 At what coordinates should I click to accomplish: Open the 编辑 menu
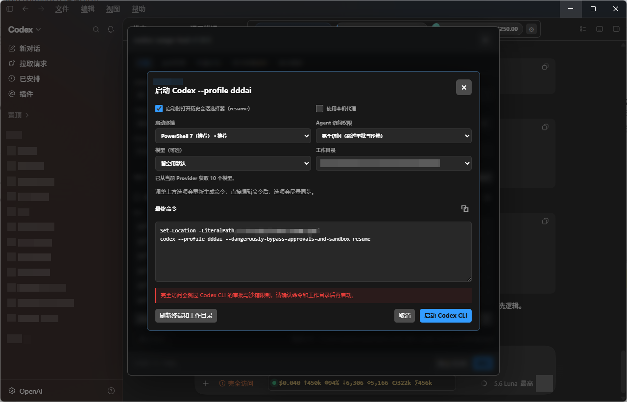tap(88, 9)
